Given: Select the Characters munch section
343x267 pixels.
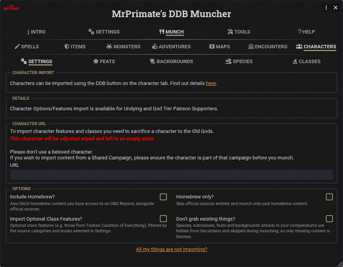Looking at the screenshot, I should [x=316, y=46].
